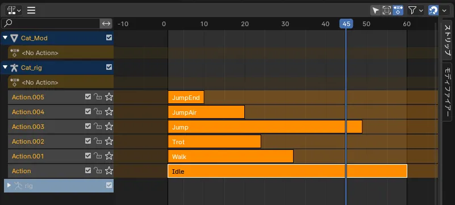
Task: Lock the Action.002 track
Action: point(98,141)
